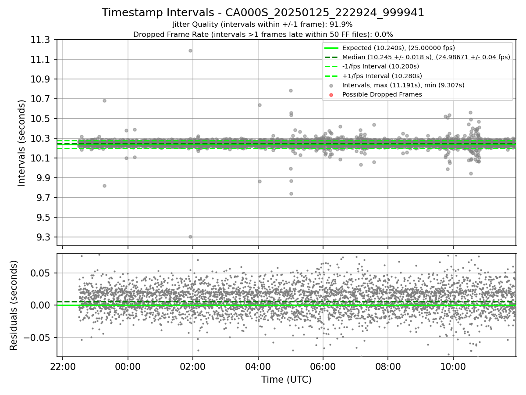The image size is (526, 395).
Task: Click the legend entry starting 'Median (10.245'
Action: click(x=426, y=57)
